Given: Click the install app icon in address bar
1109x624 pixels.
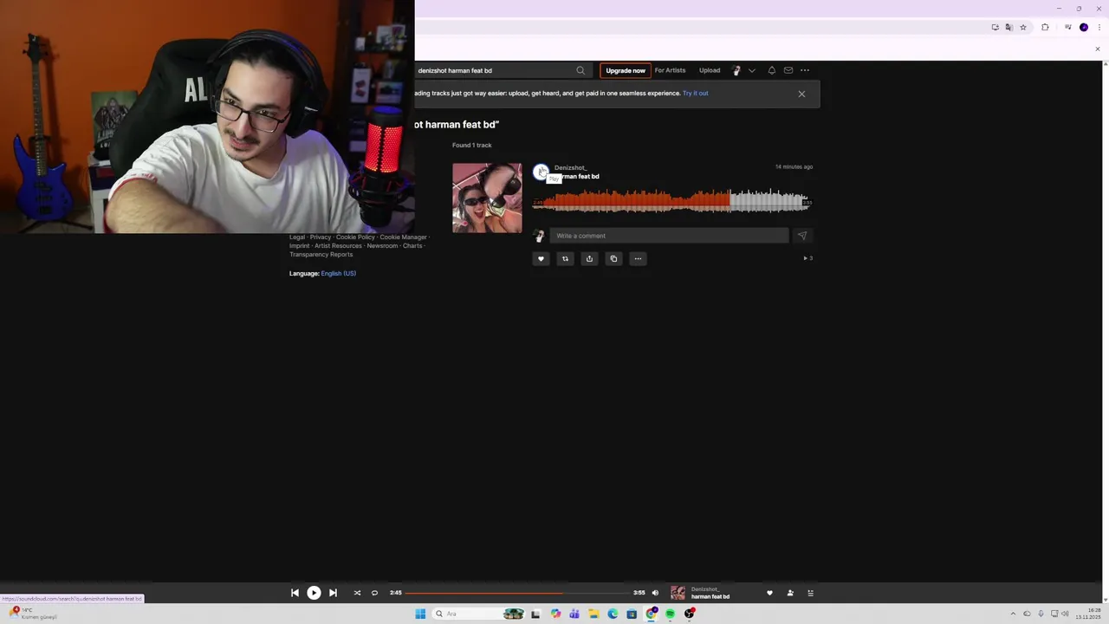Looking at the screenshot, I should pos(995,28).
